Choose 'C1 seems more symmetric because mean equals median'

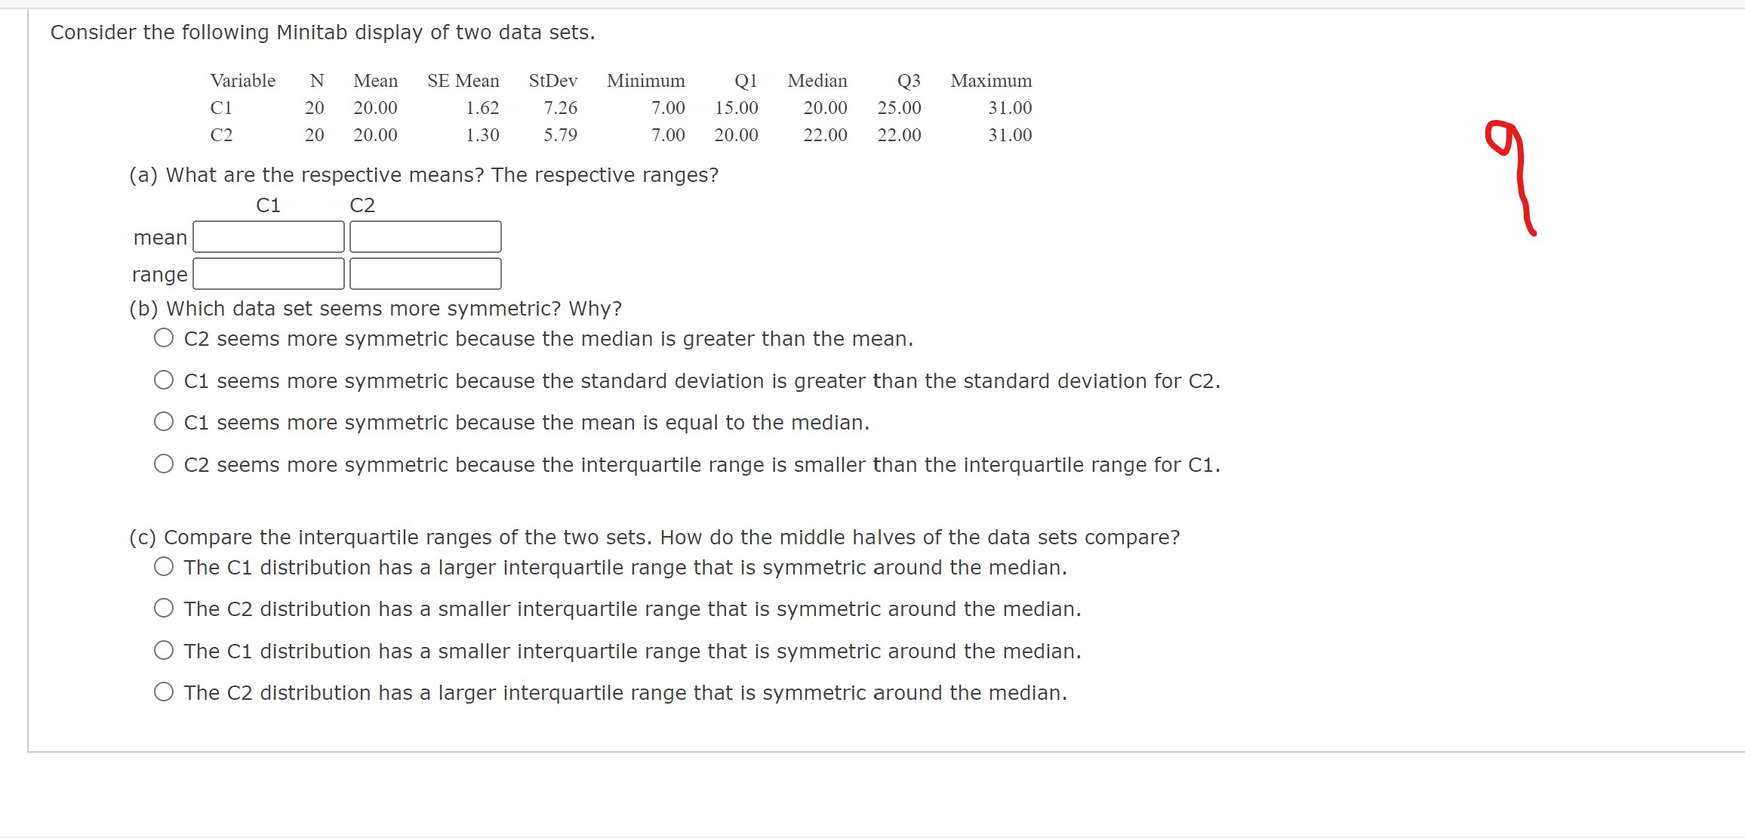point(163,421)
